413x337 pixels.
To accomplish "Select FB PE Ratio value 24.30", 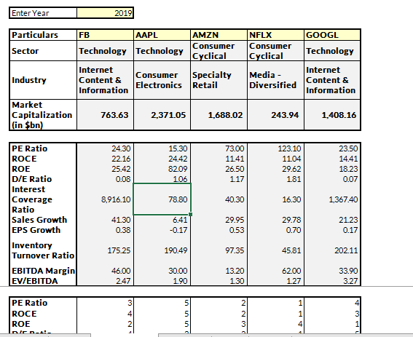I will (105, 148).
